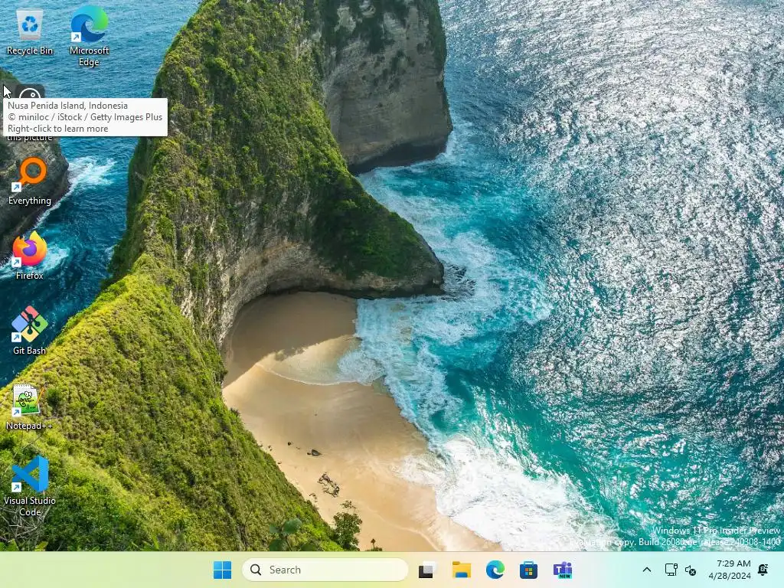Select the Microsoft Edge desktop shortcut
The height and width of the screenshot is (588, 784).
click(x=89, y=36)
